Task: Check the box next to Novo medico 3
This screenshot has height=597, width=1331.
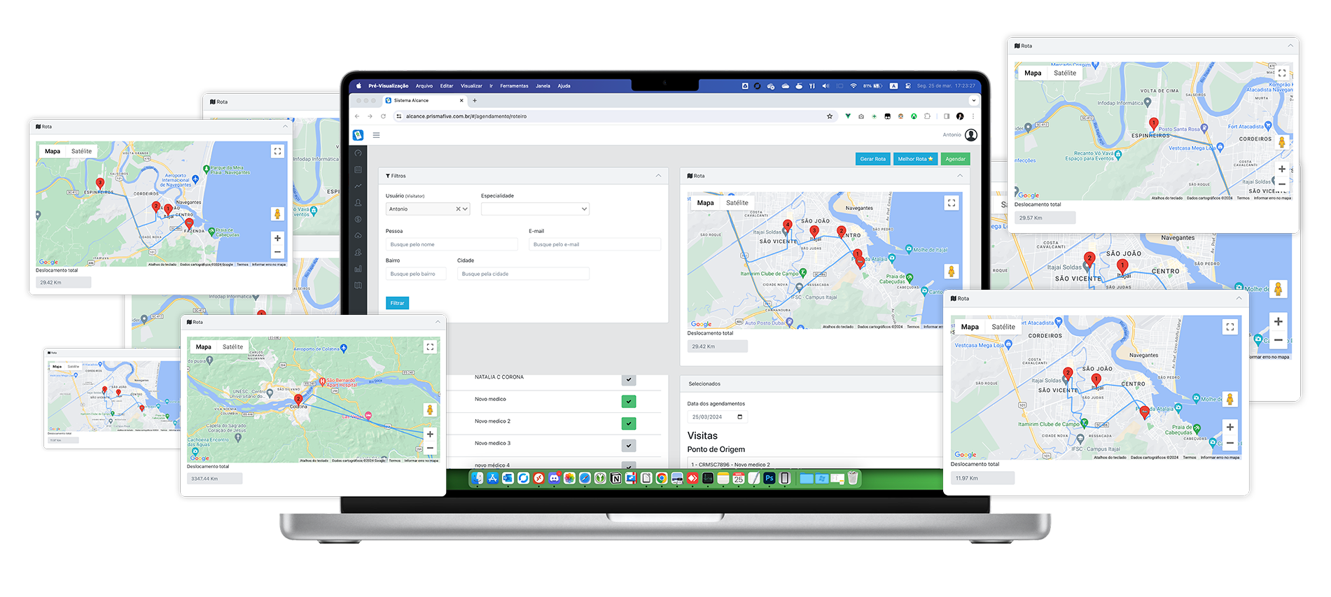Action: 629,446
